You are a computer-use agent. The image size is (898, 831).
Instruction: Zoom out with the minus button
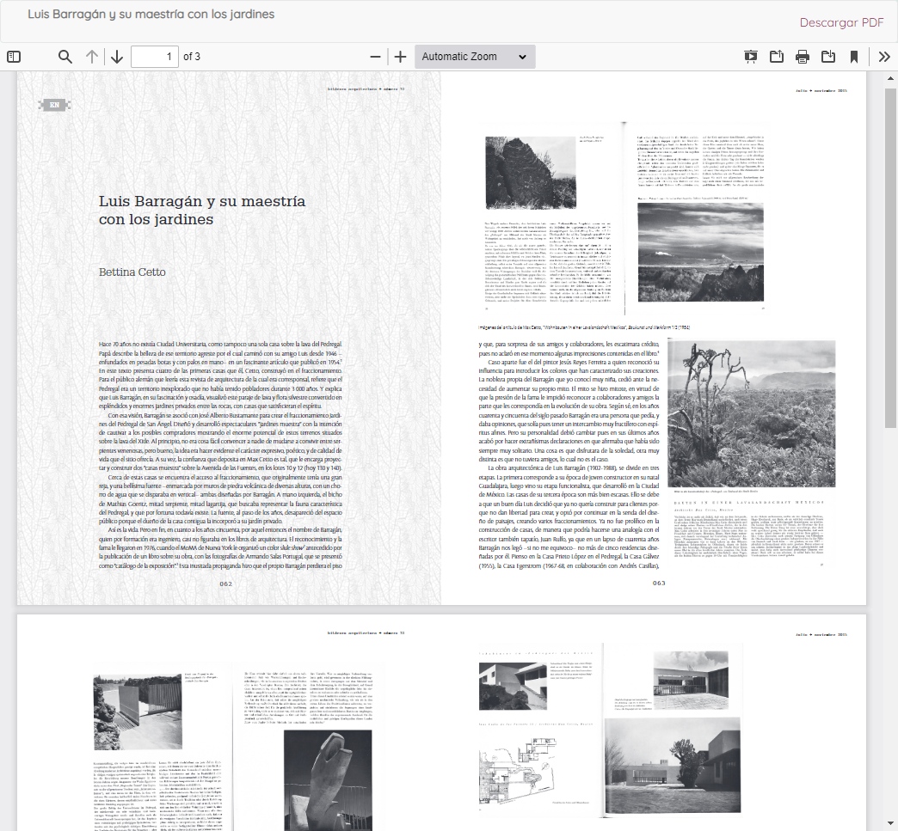pos(375,57)
